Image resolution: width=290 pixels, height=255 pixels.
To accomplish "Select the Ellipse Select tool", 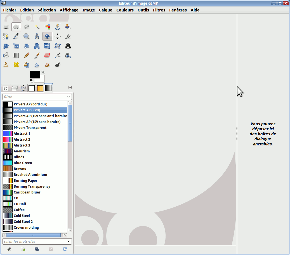I will point(16,27).
